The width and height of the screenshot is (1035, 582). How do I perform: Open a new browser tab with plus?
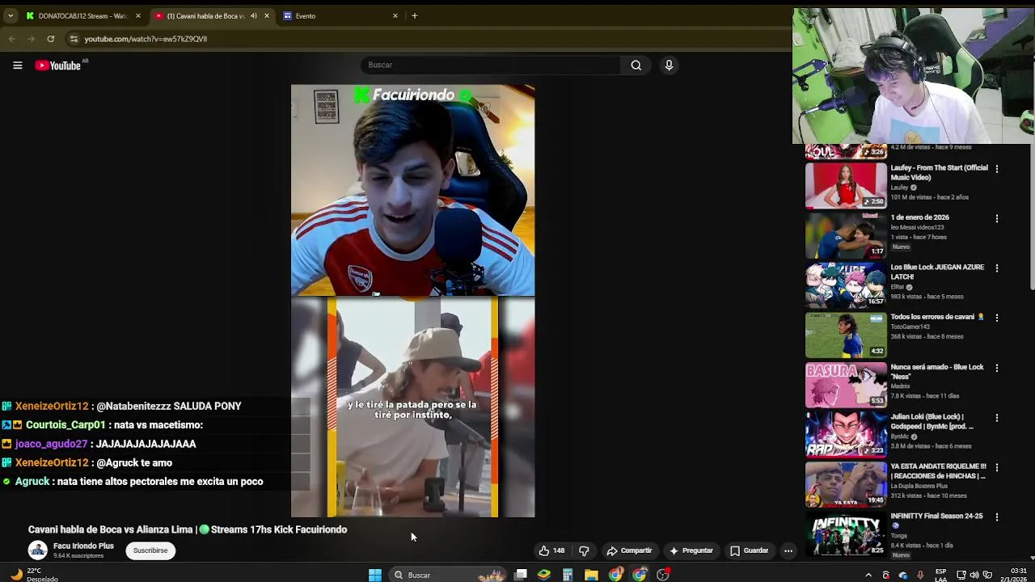point(415,15)
